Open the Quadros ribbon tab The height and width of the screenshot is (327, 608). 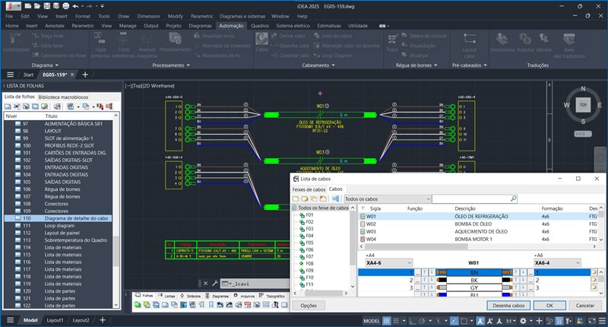coord(259,25)
